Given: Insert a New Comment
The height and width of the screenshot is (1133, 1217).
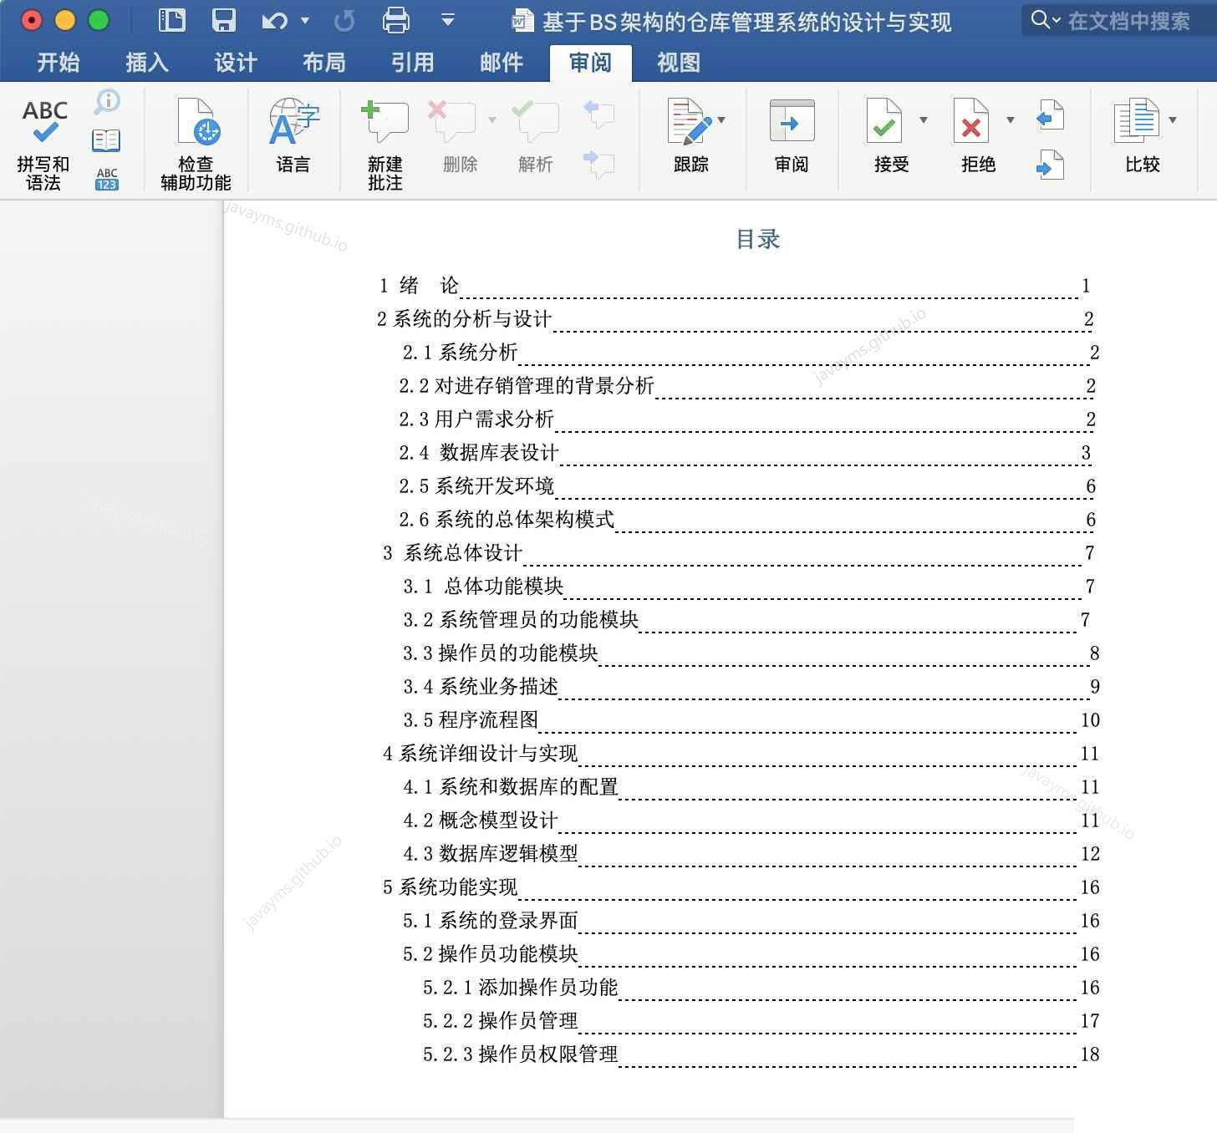Looking at the screenshot, I should [384, 145].
